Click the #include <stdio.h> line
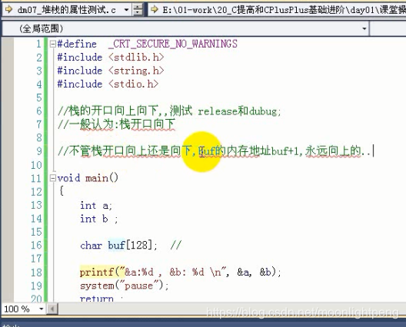 [108, 84]
